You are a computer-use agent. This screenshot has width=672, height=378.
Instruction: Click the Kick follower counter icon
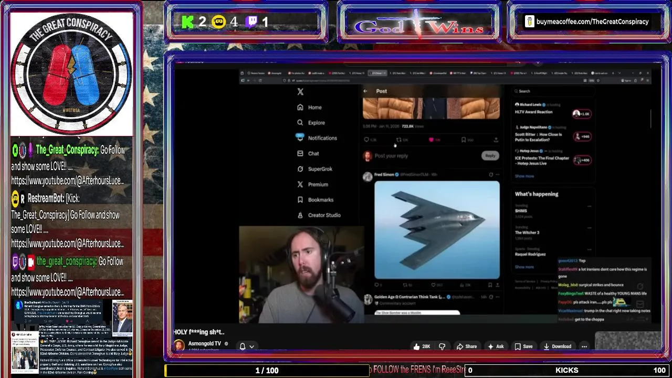pos(187,22)
